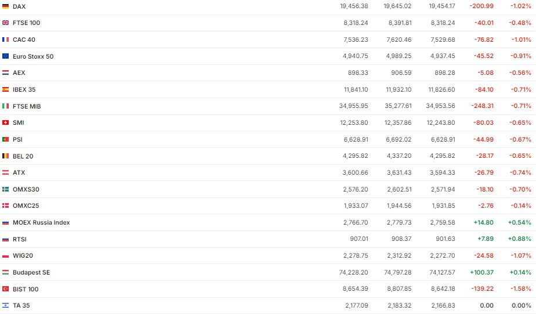Screen dimensions: 536x314
Task: Click the EU flag beside Euro Stoxx 50
Action: tap(6, 56)
